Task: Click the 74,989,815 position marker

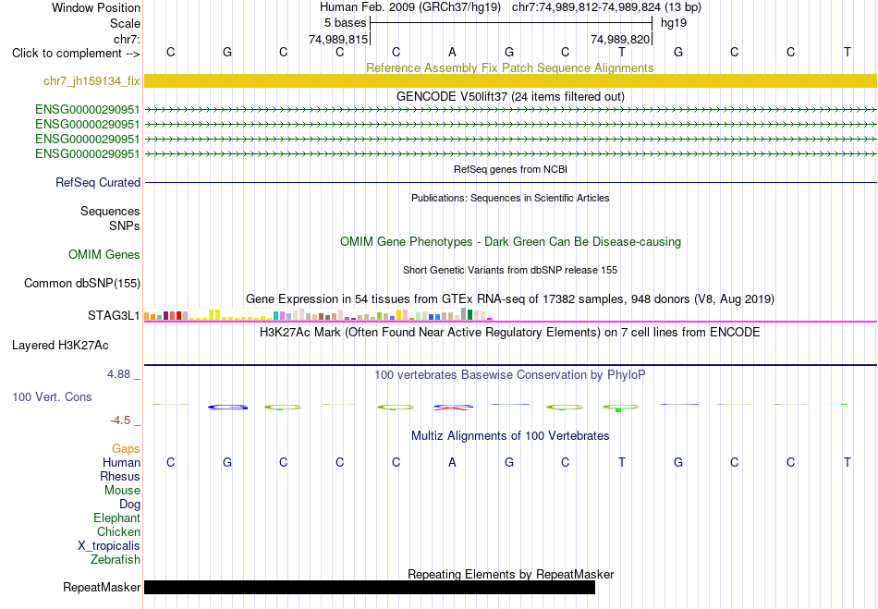Action: 338,39
